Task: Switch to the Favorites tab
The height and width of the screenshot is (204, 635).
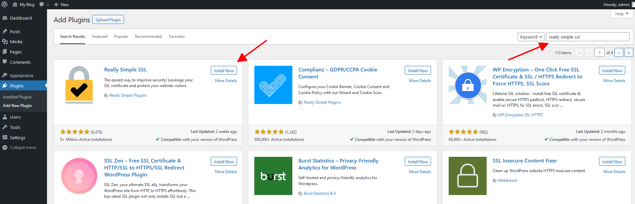Action: 177,37
